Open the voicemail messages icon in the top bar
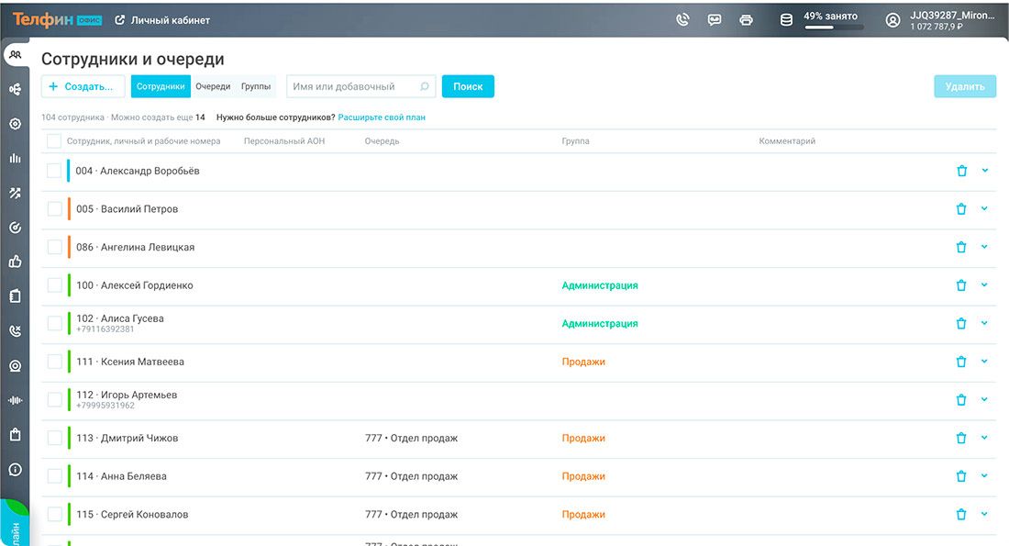This screenshot has height=546, width=1009. coord(714,19)
